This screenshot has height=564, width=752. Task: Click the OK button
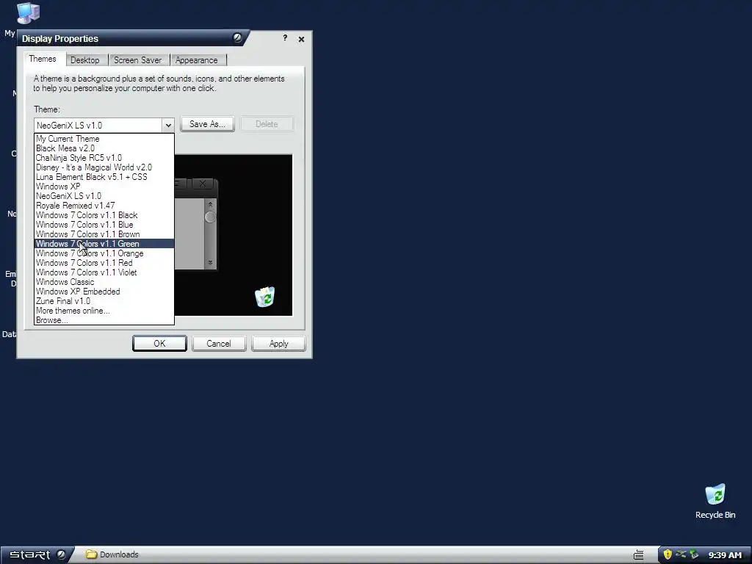click(x=159, y=344)
